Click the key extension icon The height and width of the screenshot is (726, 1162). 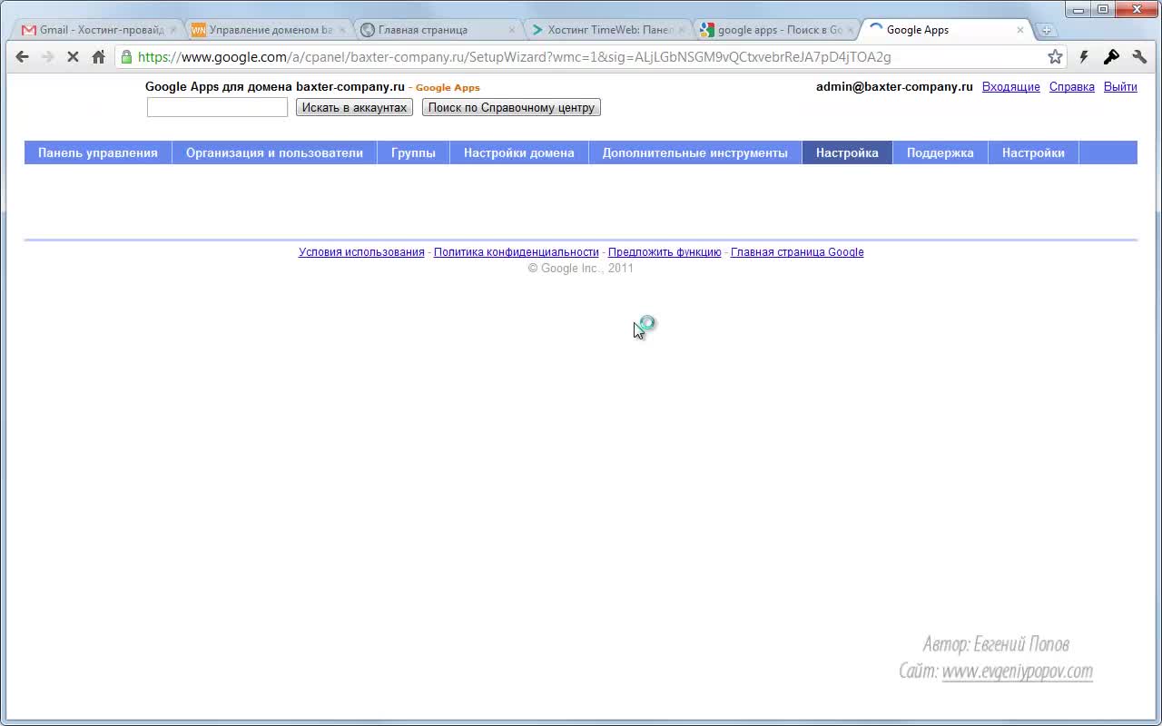(x=1111, y=56)
